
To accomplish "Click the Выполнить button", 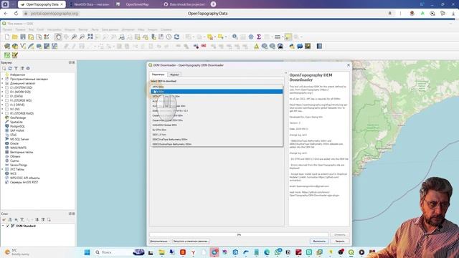I will coord(319,242).
